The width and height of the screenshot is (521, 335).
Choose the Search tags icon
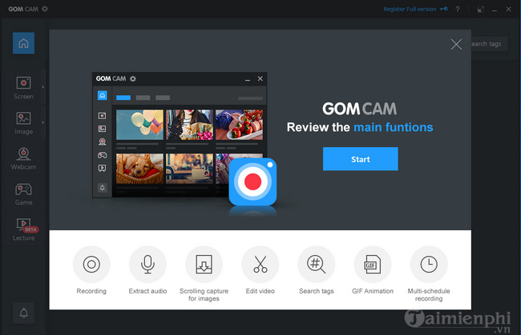tap(317, 264)
